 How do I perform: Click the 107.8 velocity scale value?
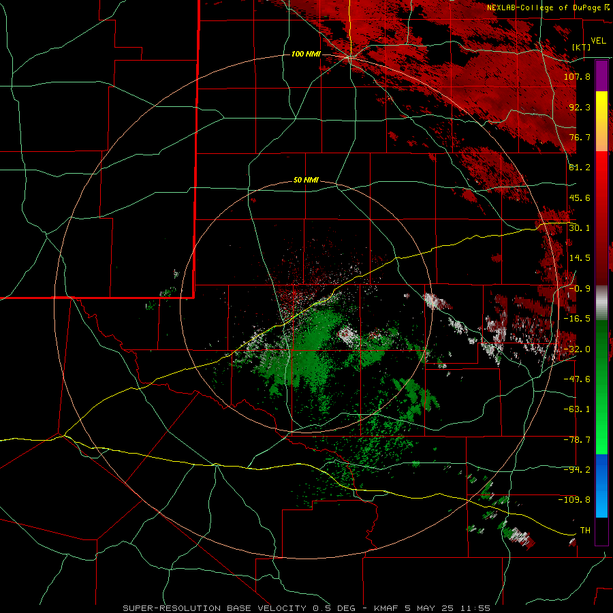(577, 76)
